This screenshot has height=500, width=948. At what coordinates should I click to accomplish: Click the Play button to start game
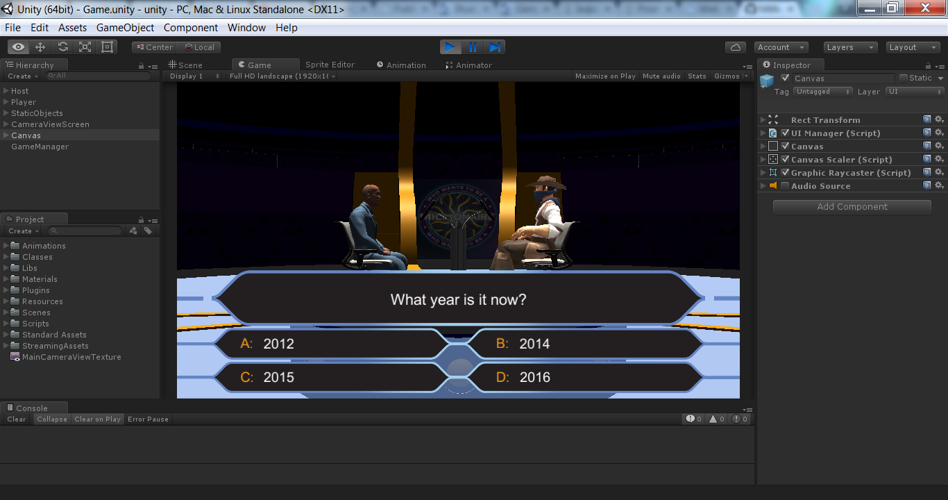point(450,47)
